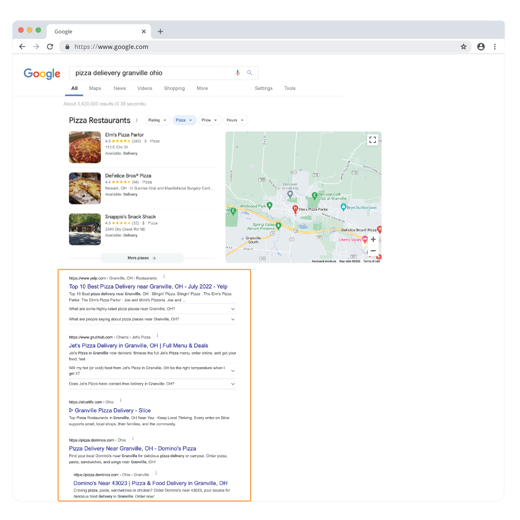Click the Denison Golf Club marker
Viewport: 520px width, 520px height.
click(315, 196)
